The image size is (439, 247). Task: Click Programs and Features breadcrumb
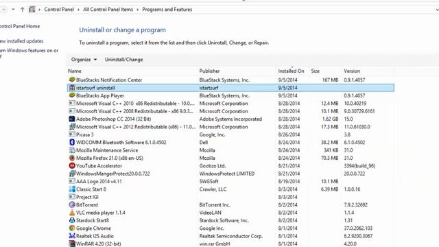[x=167, y=10]
